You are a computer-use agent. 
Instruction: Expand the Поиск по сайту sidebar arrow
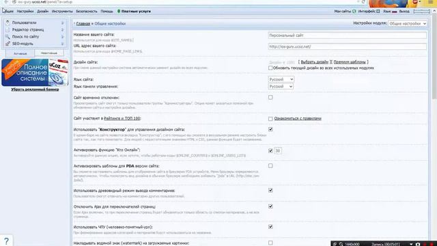[x=62, y=36]
